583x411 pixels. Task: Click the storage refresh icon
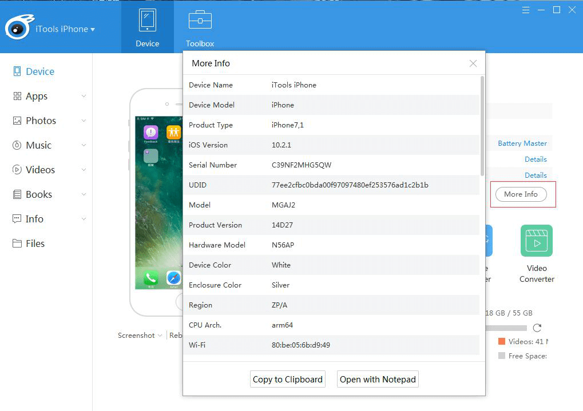(537, 328)
